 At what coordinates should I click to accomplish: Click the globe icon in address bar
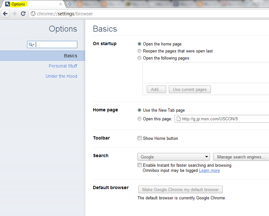pos(33,14)
